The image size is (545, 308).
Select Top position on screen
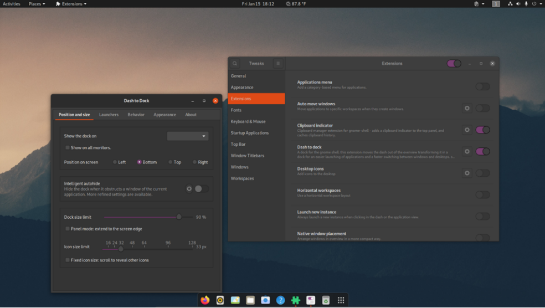(171, 162)
